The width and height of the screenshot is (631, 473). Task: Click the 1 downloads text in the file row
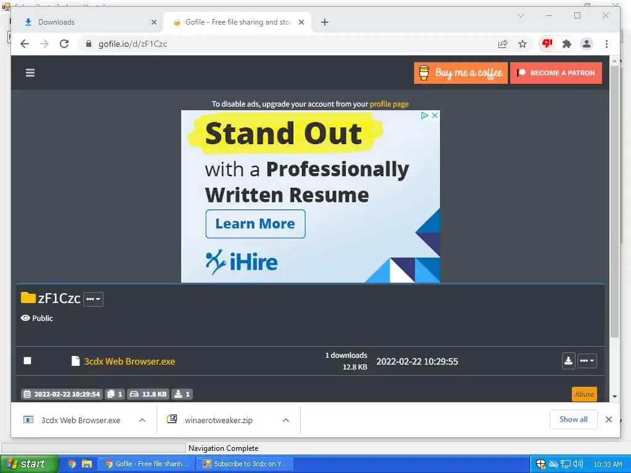346,355
